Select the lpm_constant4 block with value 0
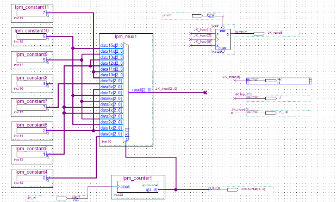The image size is (336, 202). pos(32,178)
